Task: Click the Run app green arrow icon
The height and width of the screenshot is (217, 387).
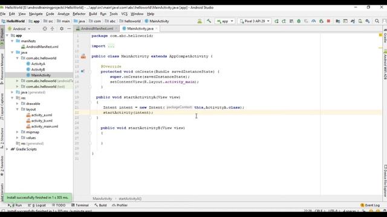Action: coord(276,21)
